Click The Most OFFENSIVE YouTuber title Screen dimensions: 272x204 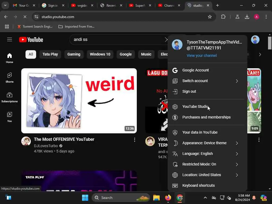(64, 139)
